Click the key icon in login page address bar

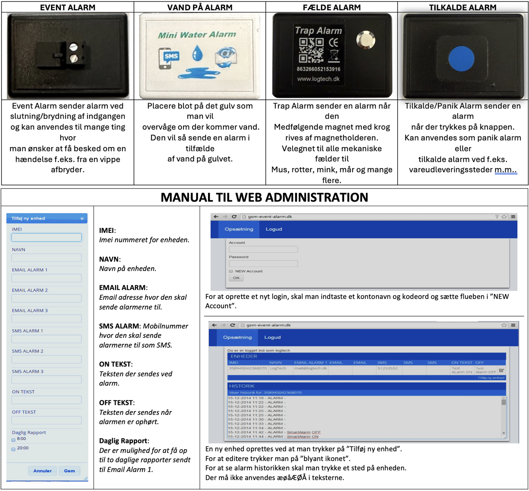[x=497, y=217]
